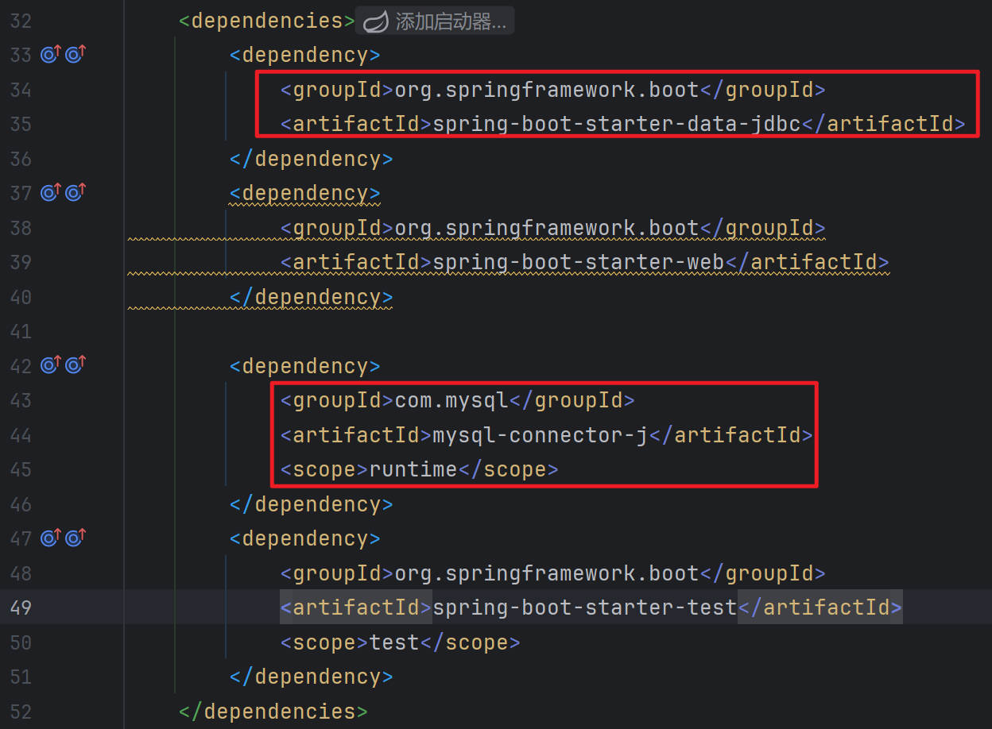Click the runtime scope value
Screen dimensions: 992x729
(x=413, y=469)
